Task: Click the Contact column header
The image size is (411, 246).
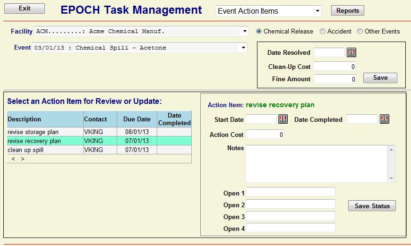Action: pos(100,119)
